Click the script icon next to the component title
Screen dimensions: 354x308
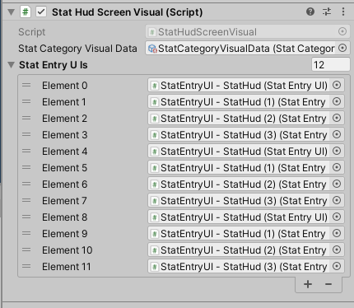pos(26,12)
